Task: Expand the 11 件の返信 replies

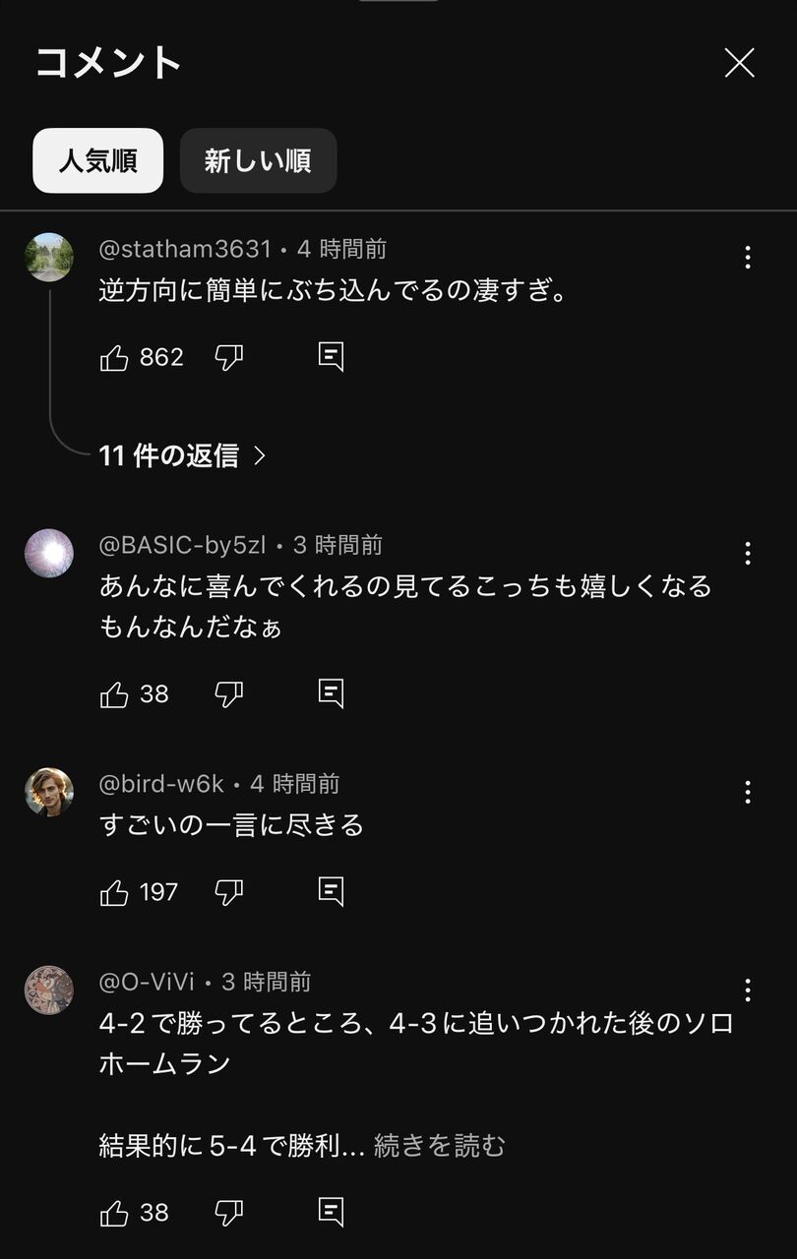Action: (183, 455)
